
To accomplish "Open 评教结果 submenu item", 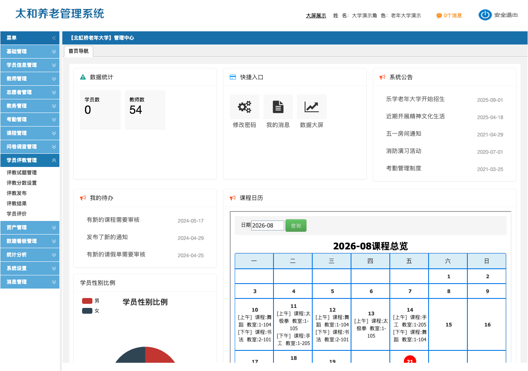I will tap(16, 204).
